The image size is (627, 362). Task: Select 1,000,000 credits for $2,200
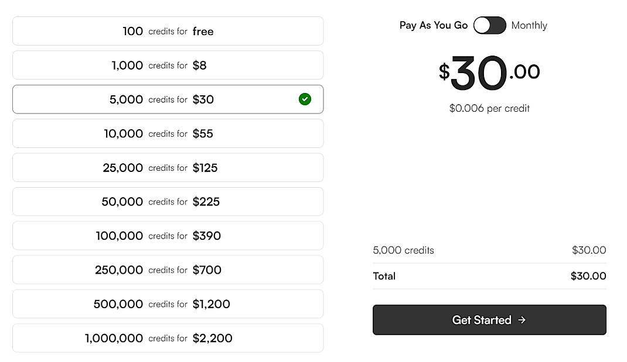click(x=168, y=338)
